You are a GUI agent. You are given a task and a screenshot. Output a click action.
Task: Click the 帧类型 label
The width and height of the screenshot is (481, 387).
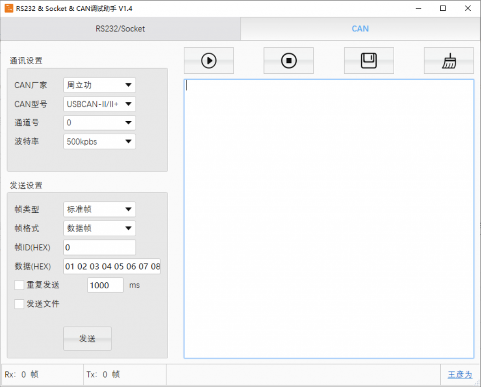pyautogui.click(x=27, y=209)
